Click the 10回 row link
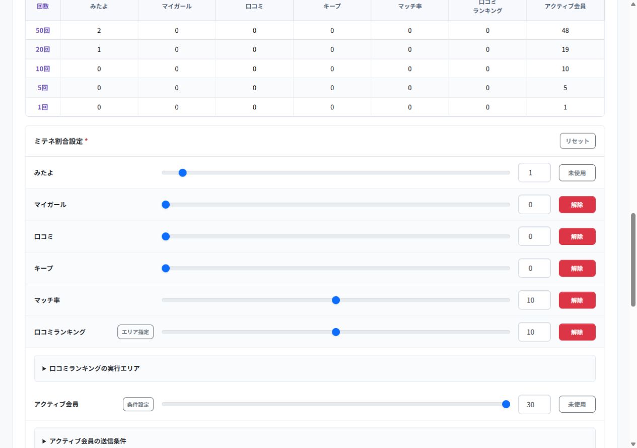The height and width of the screenshot is (448, 637). pyautogui.click(x=43, y=69)
